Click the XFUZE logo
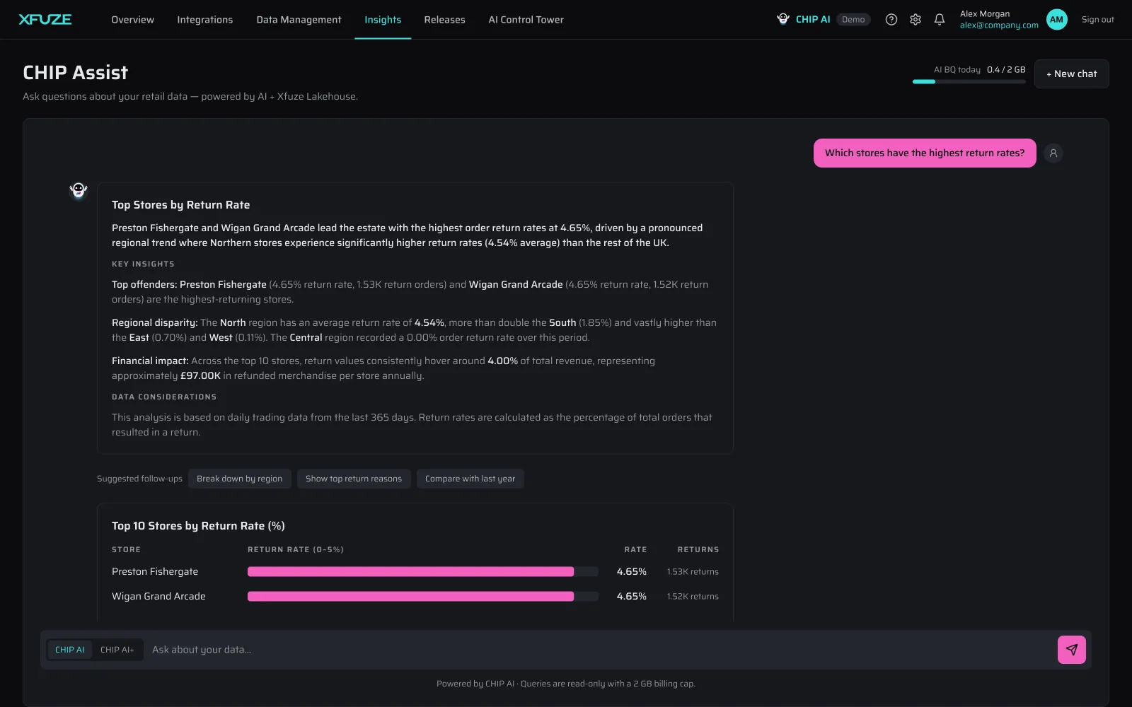Screen dimensions: 1132x707 pyautogui.click(x=45, y=19)
